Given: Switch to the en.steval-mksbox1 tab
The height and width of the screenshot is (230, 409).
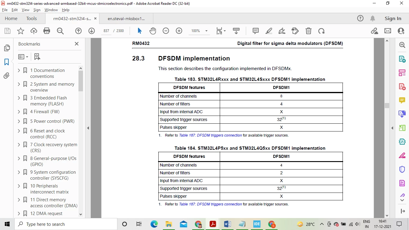Looking at the screenshot, I should pyautogui.click(x=126, y=19).
